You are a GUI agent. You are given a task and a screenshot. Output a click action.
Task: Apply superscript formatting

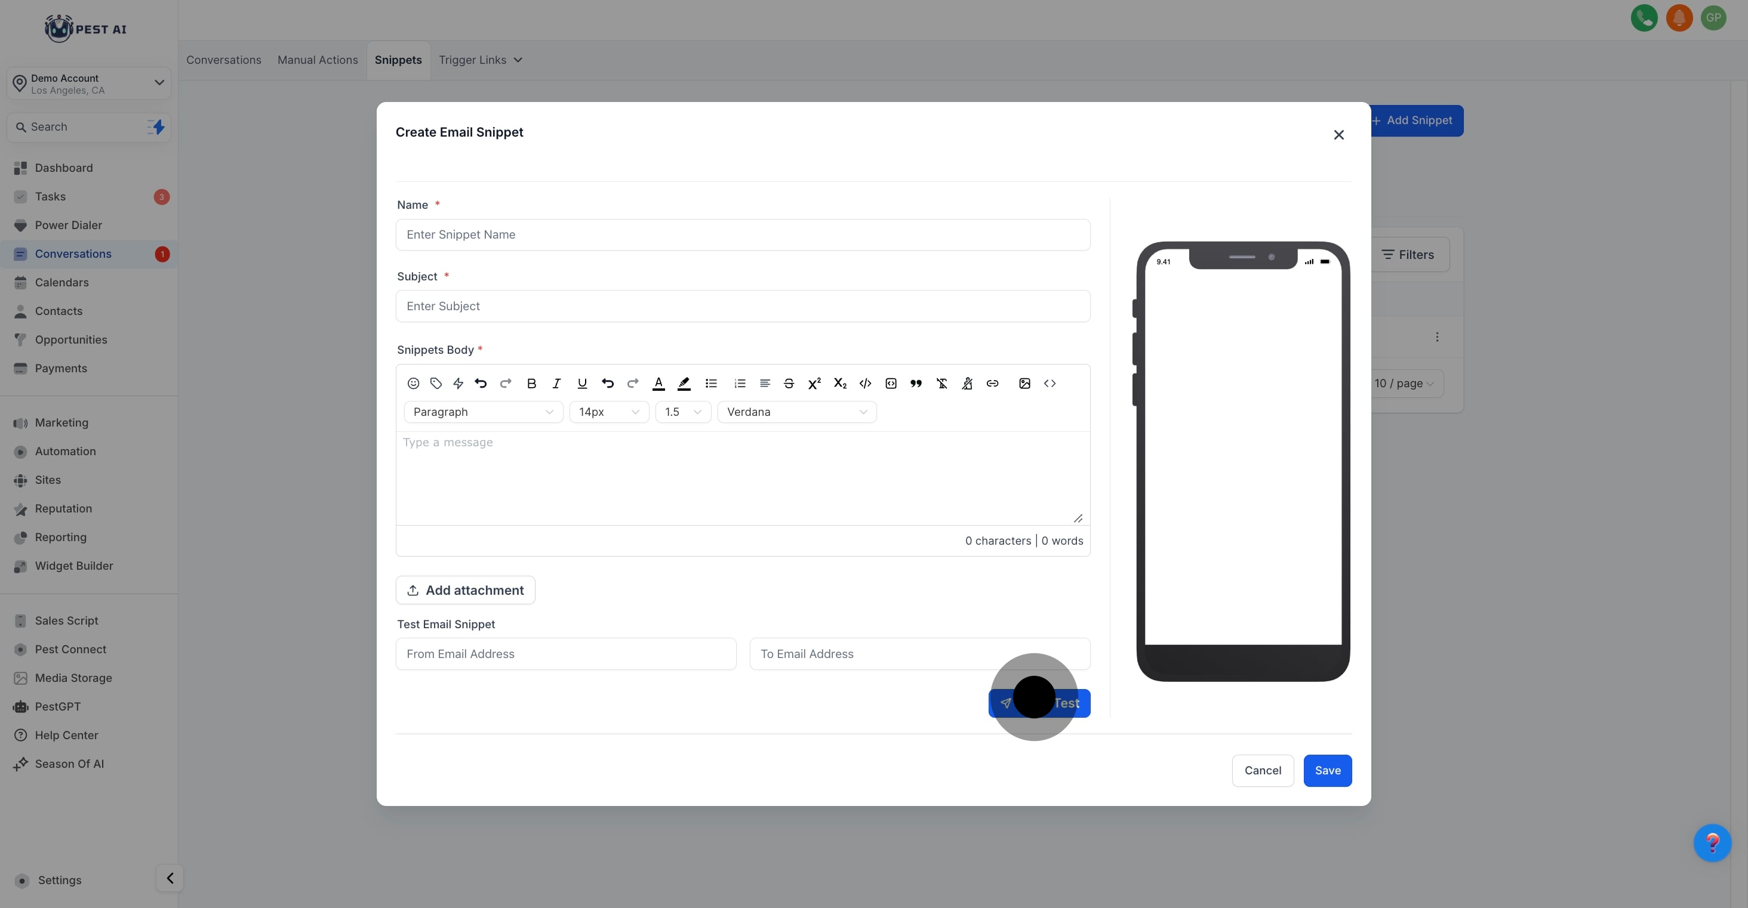(x=814, y=383)
